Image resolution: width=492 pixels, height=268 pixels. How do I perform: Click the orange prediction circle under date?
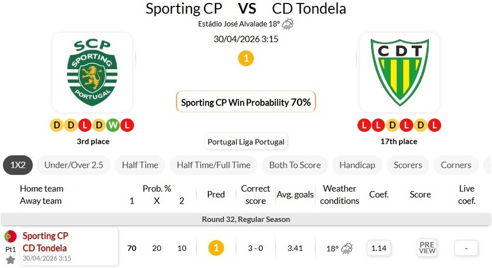point(246,59)
